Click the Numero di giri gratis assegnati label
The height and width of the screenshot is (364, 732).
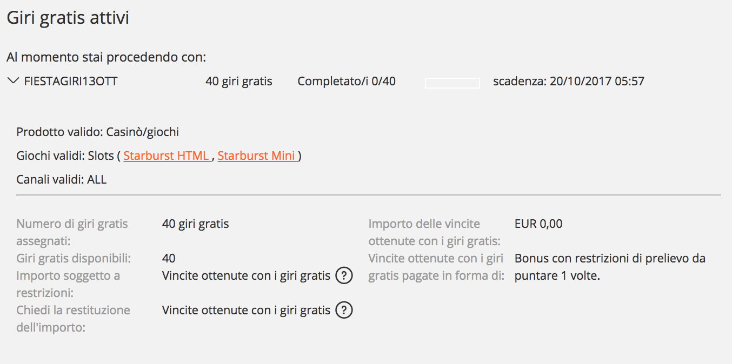72,232
